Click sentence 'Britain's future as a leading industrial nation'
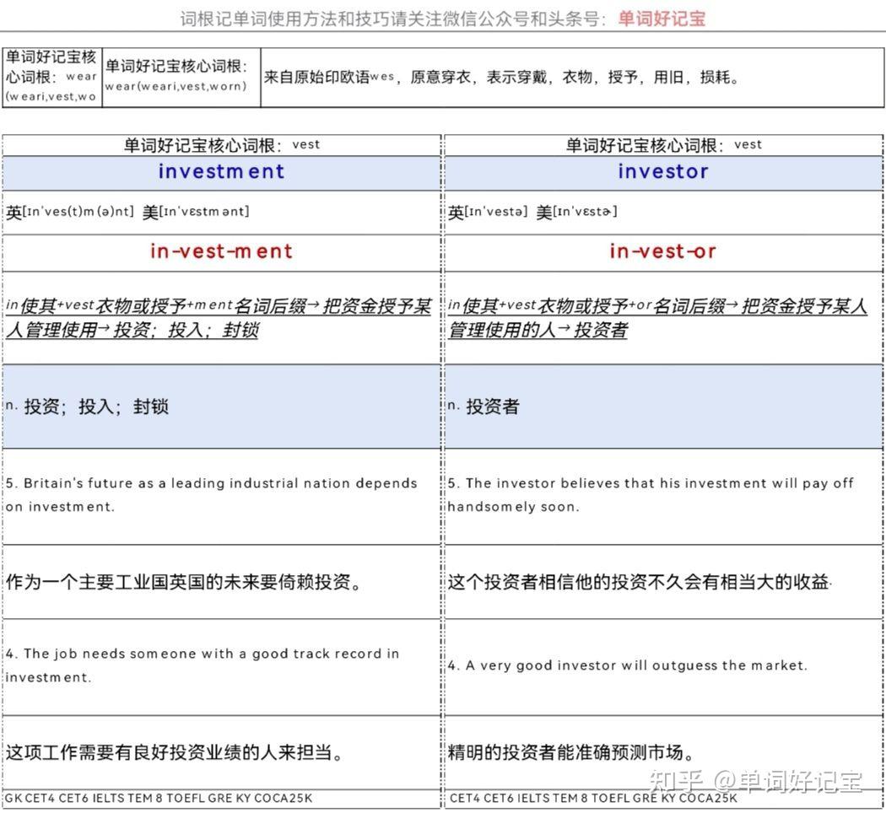 (x=212, y=494)
